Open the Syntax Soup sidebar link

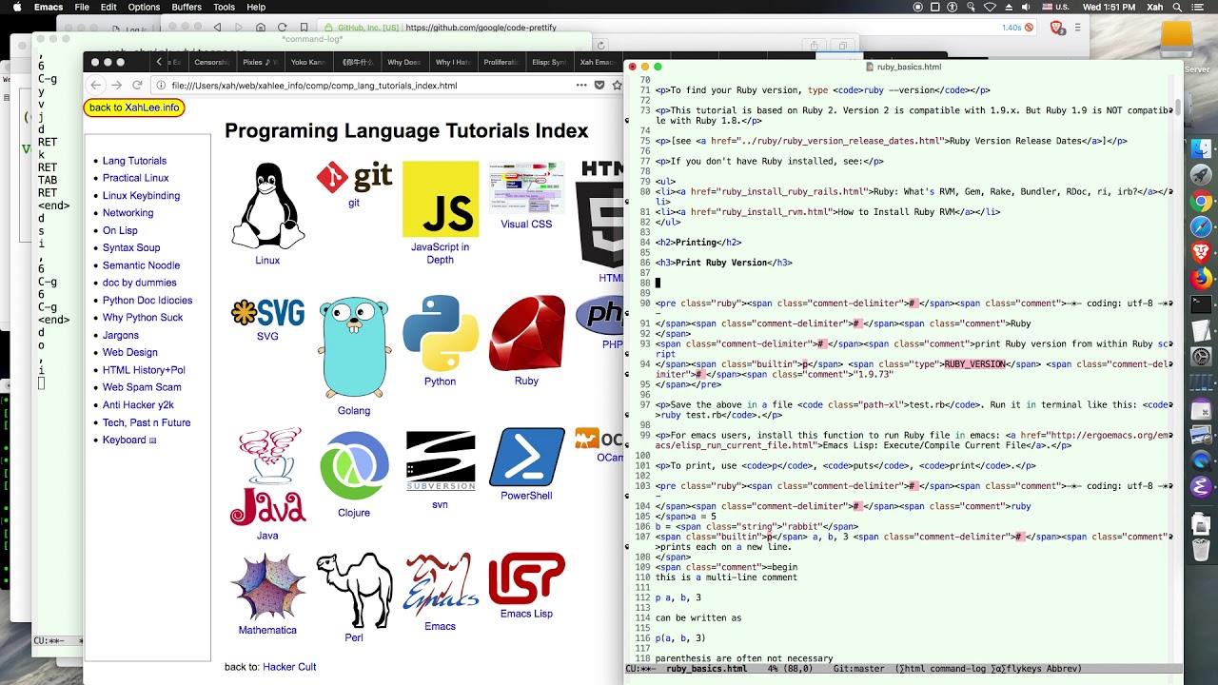[x=131, y=248]
